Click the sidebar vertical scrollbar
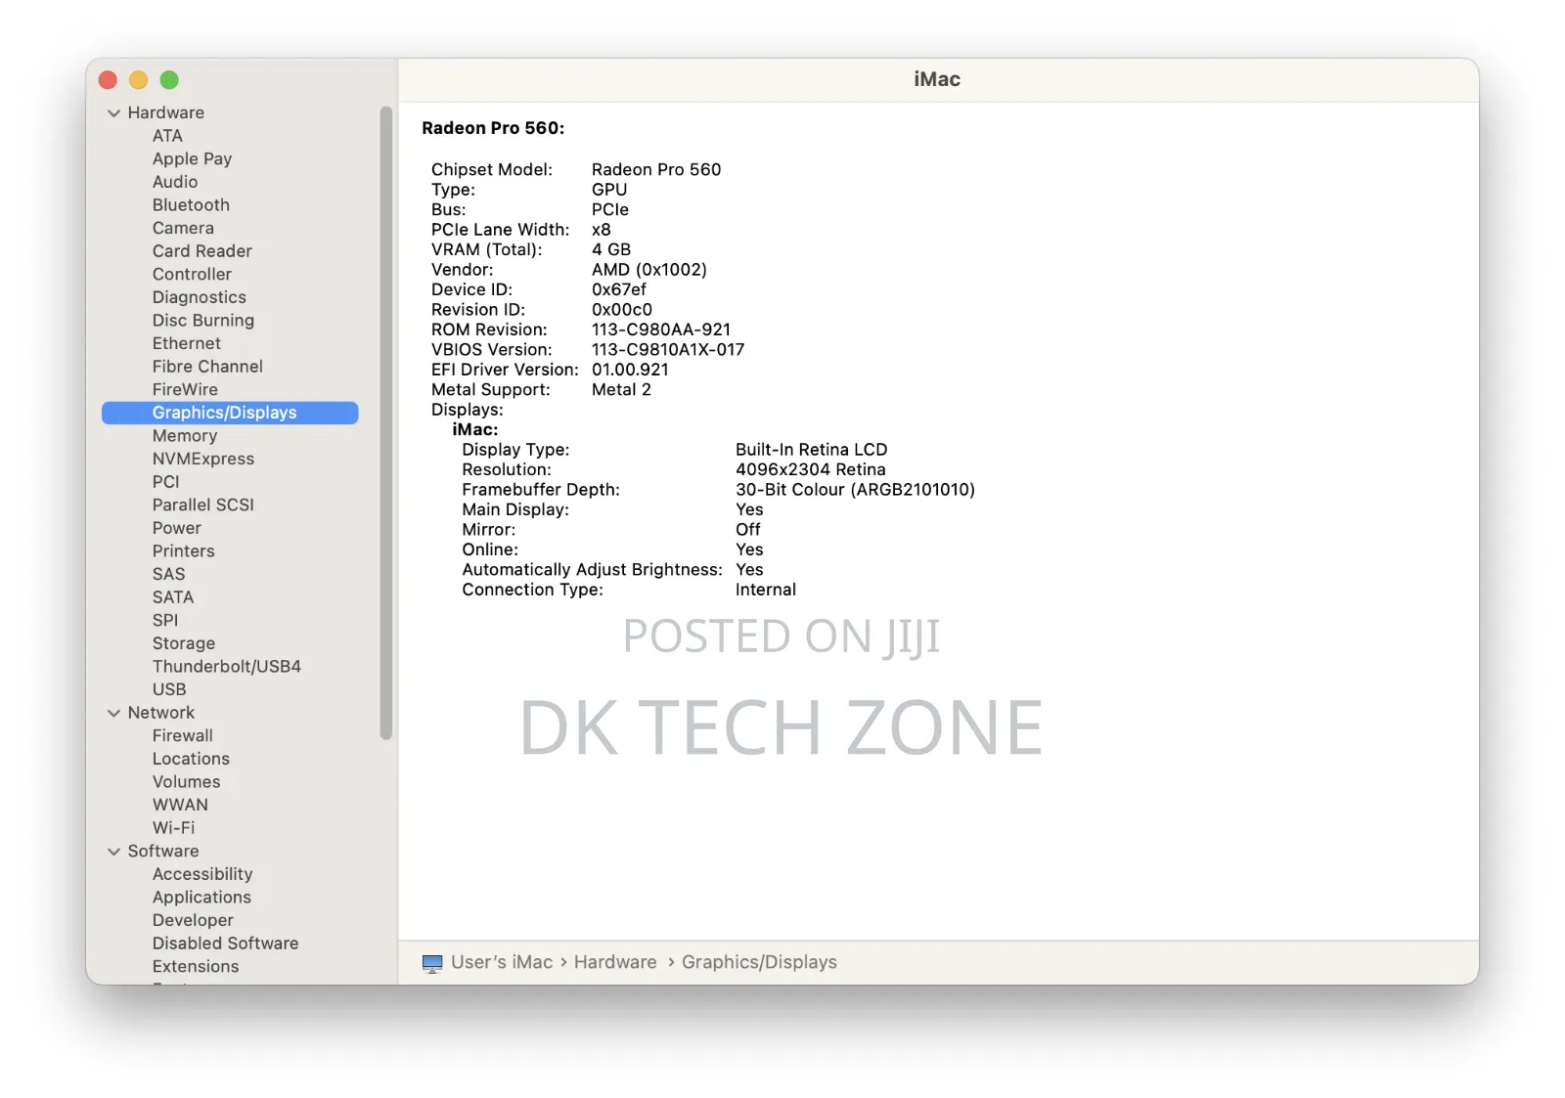 [385, 422]
